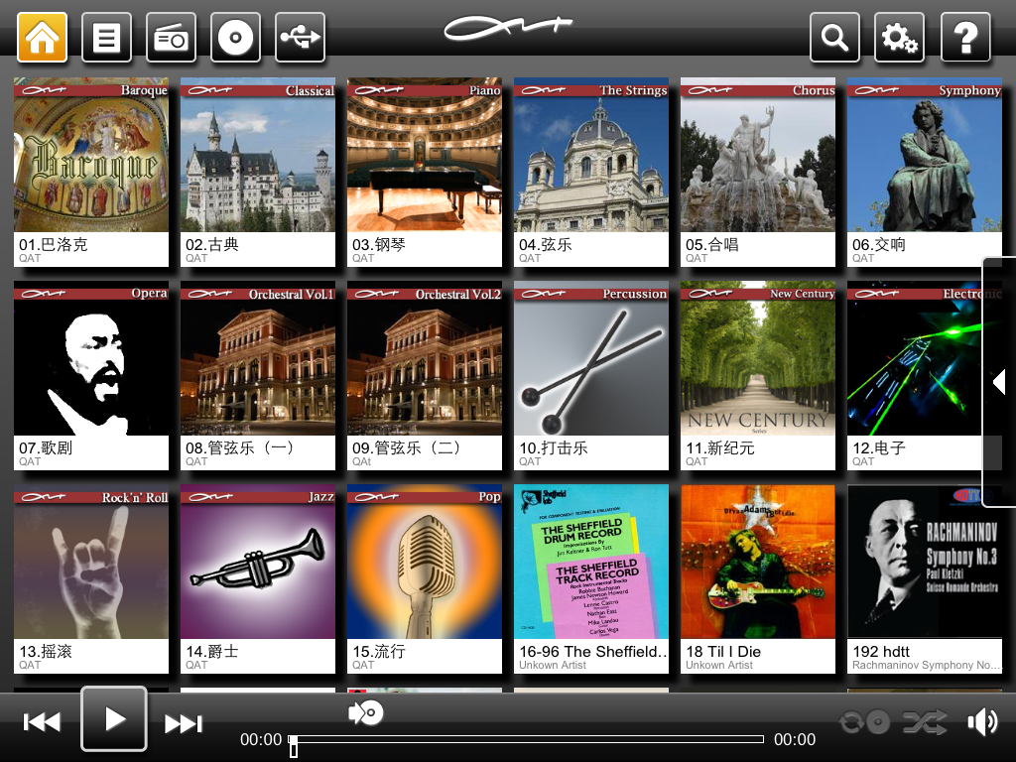The height and width of the screenshot is (762, 1016).
Task: Skip to the next track
Action: (184, 722)
